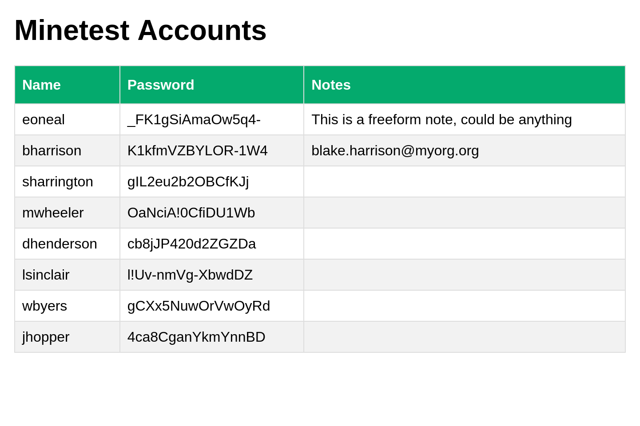This screenshot has height=426, width=640.
Task: Click the freeform note text for eoneal
Action: tap(441, 119)
